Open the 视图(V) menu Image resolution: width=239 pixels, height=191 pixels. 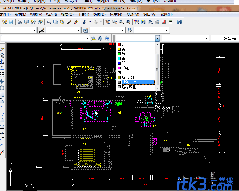(x=36, y=14)
